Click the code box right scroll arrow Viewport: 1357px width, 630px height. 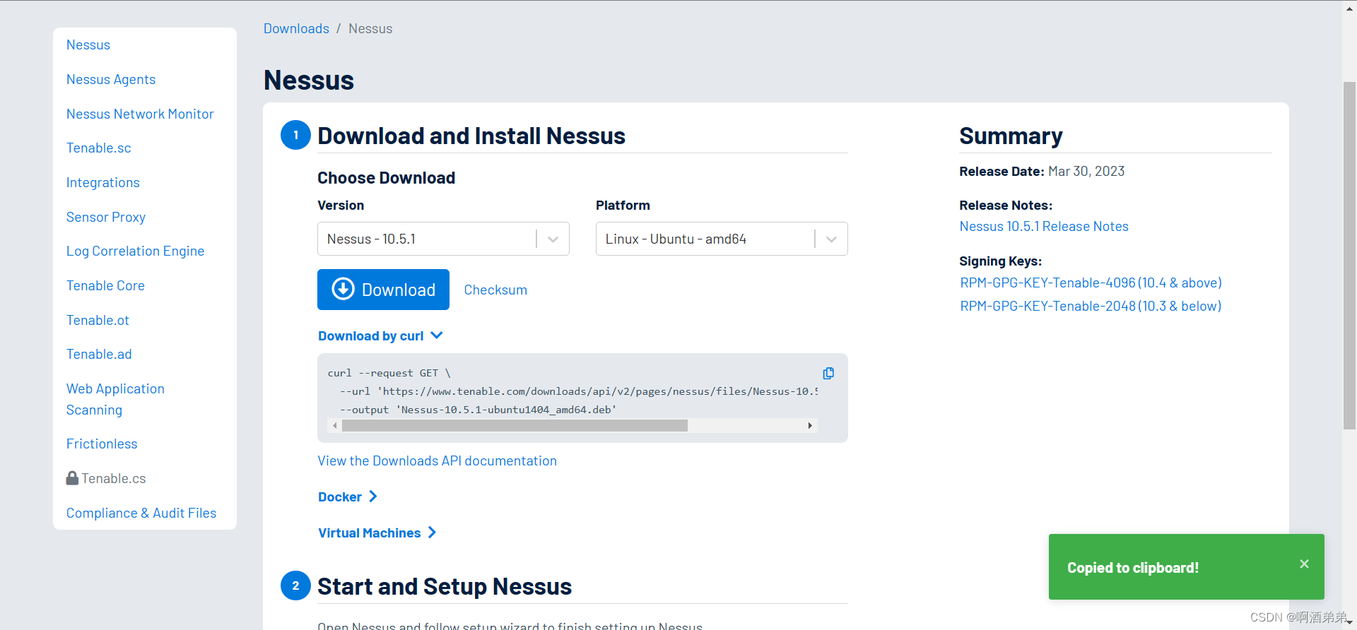pos(810,425)
